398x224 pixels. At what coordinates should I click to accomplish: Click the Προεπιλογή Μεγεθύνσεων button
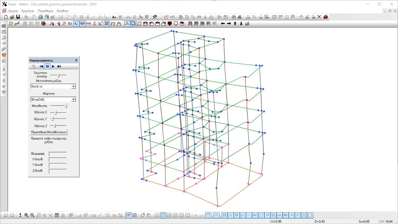pos(49,132)
